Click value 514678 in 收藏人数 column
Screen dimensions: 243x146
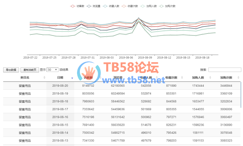pos(146,125)
